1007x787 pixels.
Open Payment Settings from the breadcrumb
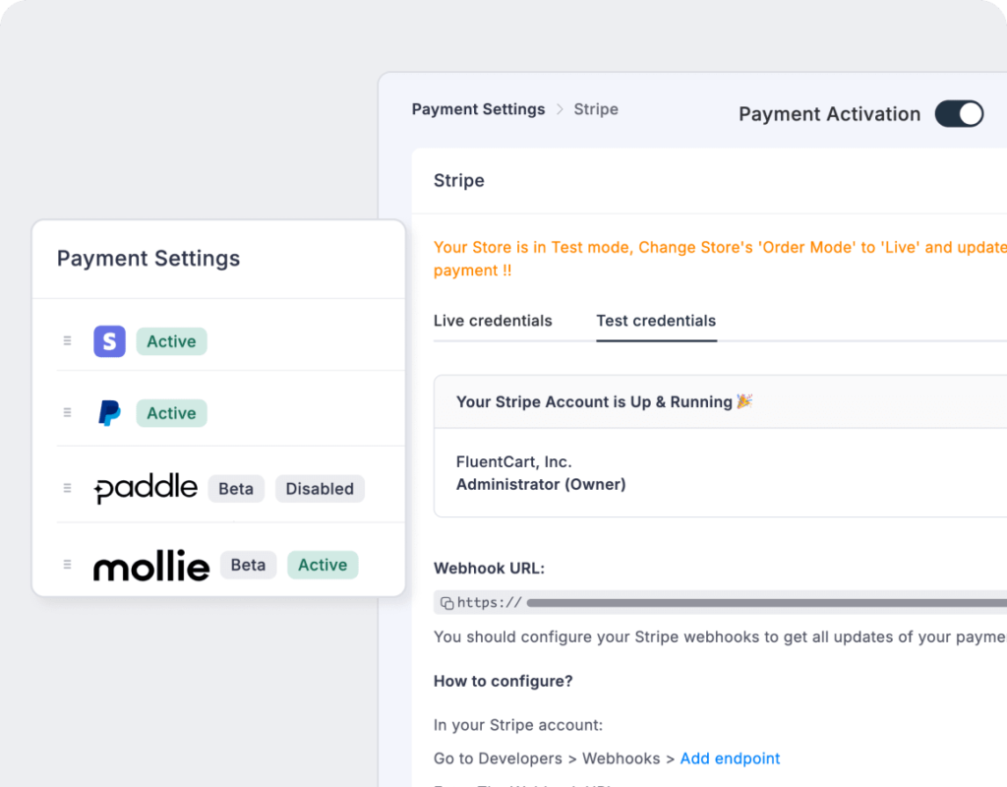pos(478,109)
